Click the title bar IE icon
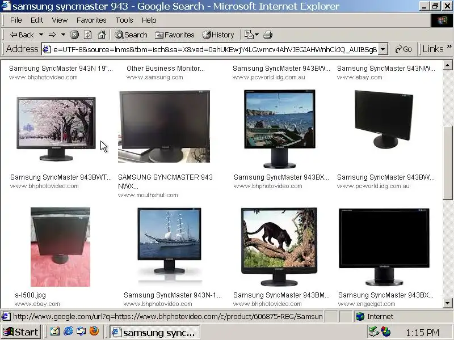The image size is (454, 340). coord(6,6)
